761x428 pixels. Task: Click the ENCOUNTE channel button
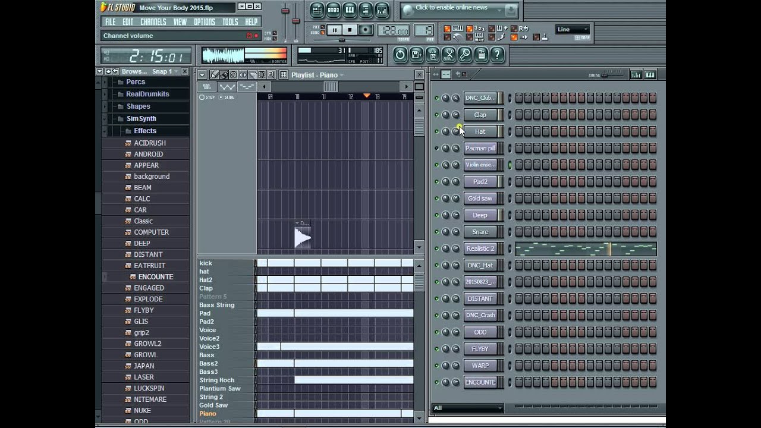click(480, 382)
